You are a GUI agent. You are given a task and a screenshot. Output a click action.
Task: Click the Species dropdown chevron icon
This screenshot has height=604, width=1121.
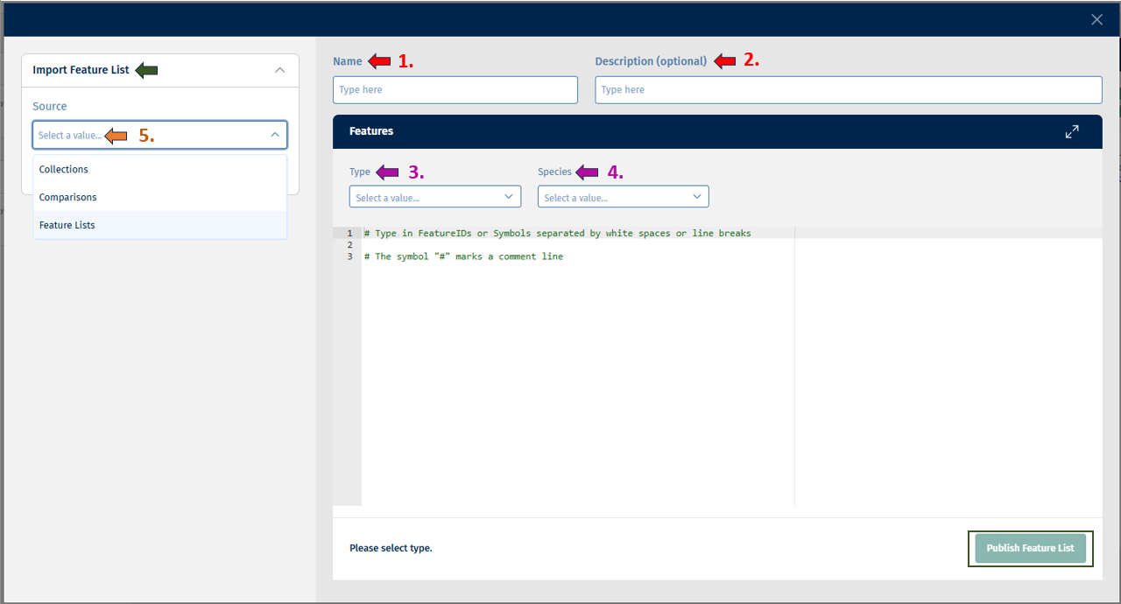696,196
